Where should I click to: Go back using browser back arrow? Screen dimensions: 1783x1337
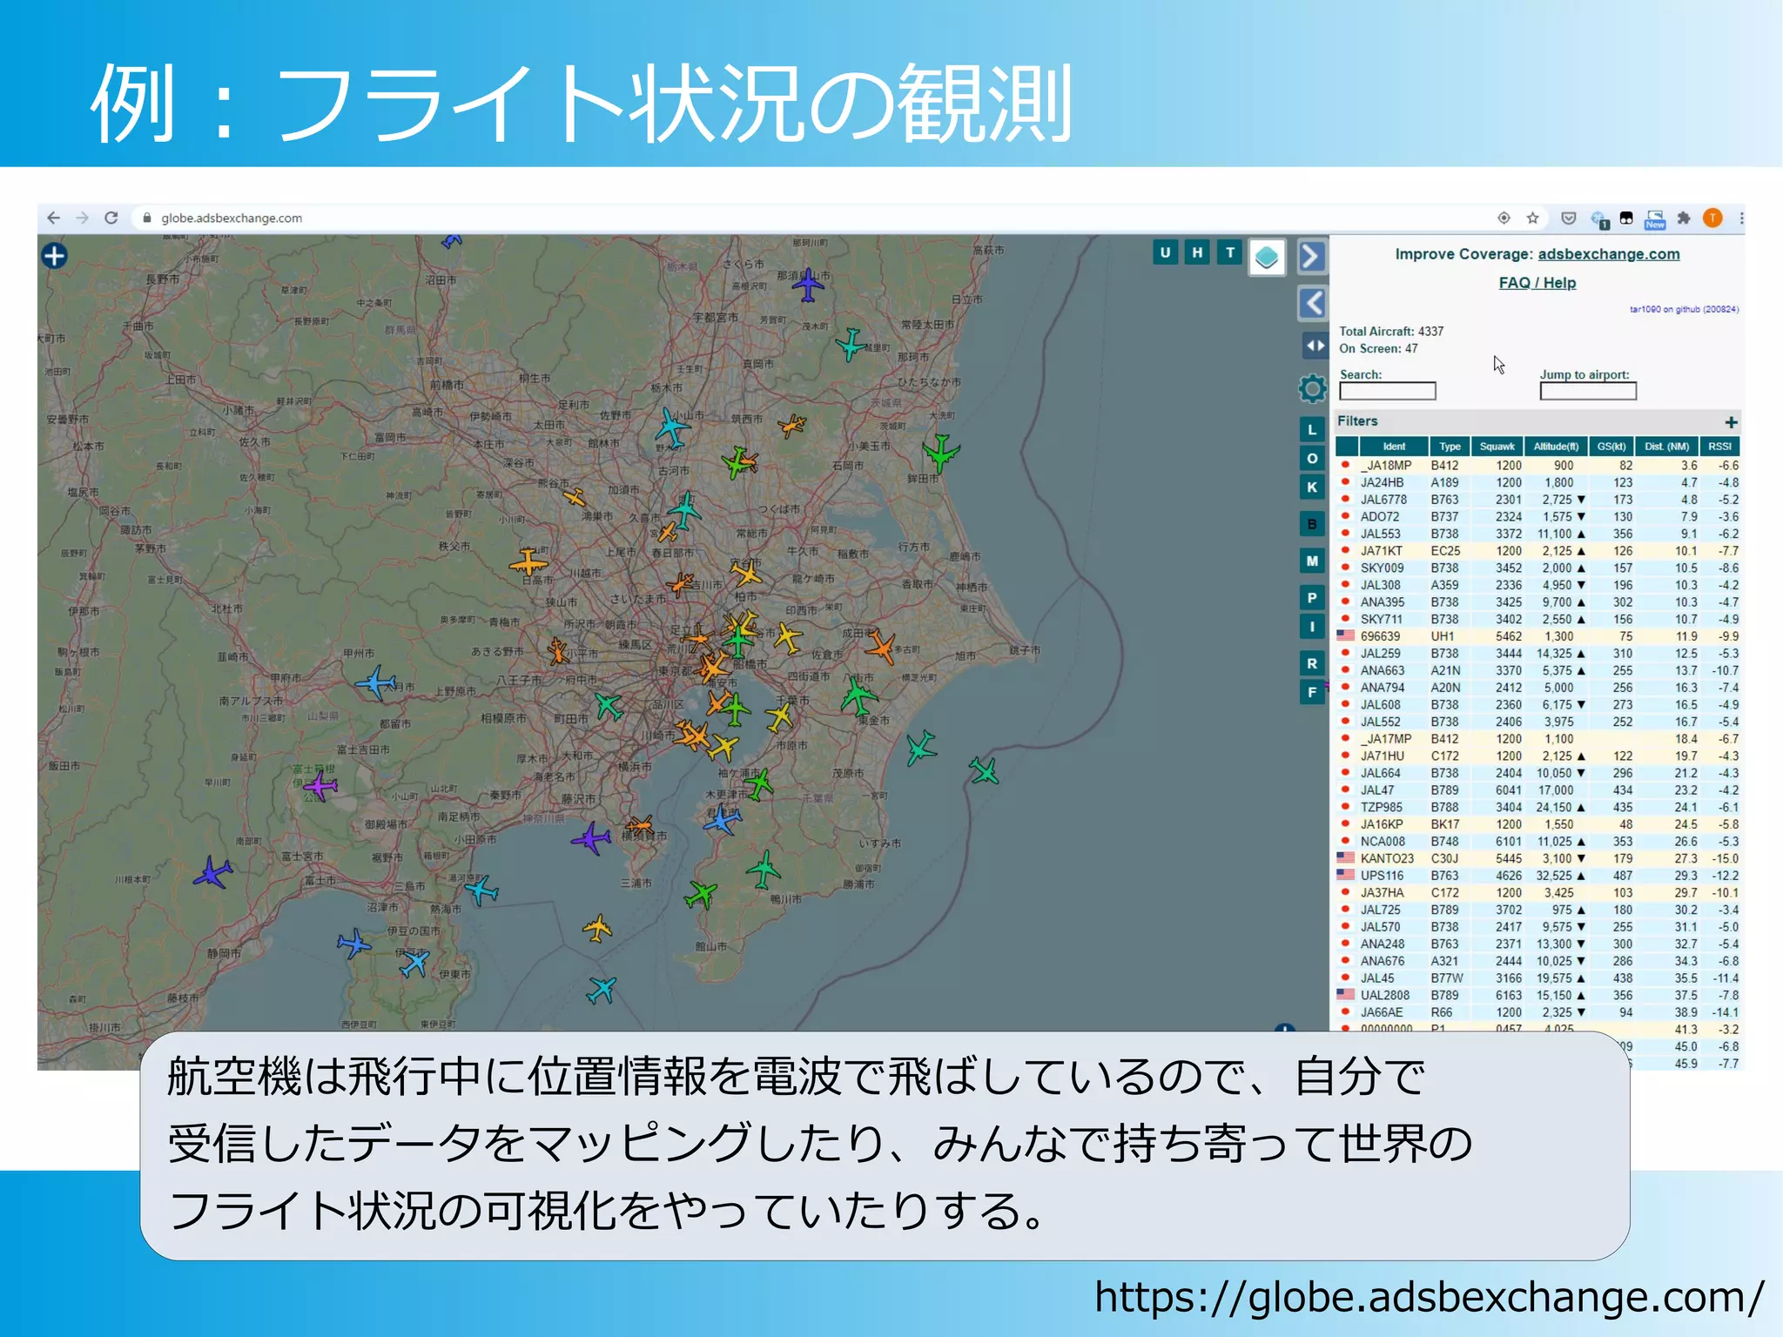[x=53, y=218]
